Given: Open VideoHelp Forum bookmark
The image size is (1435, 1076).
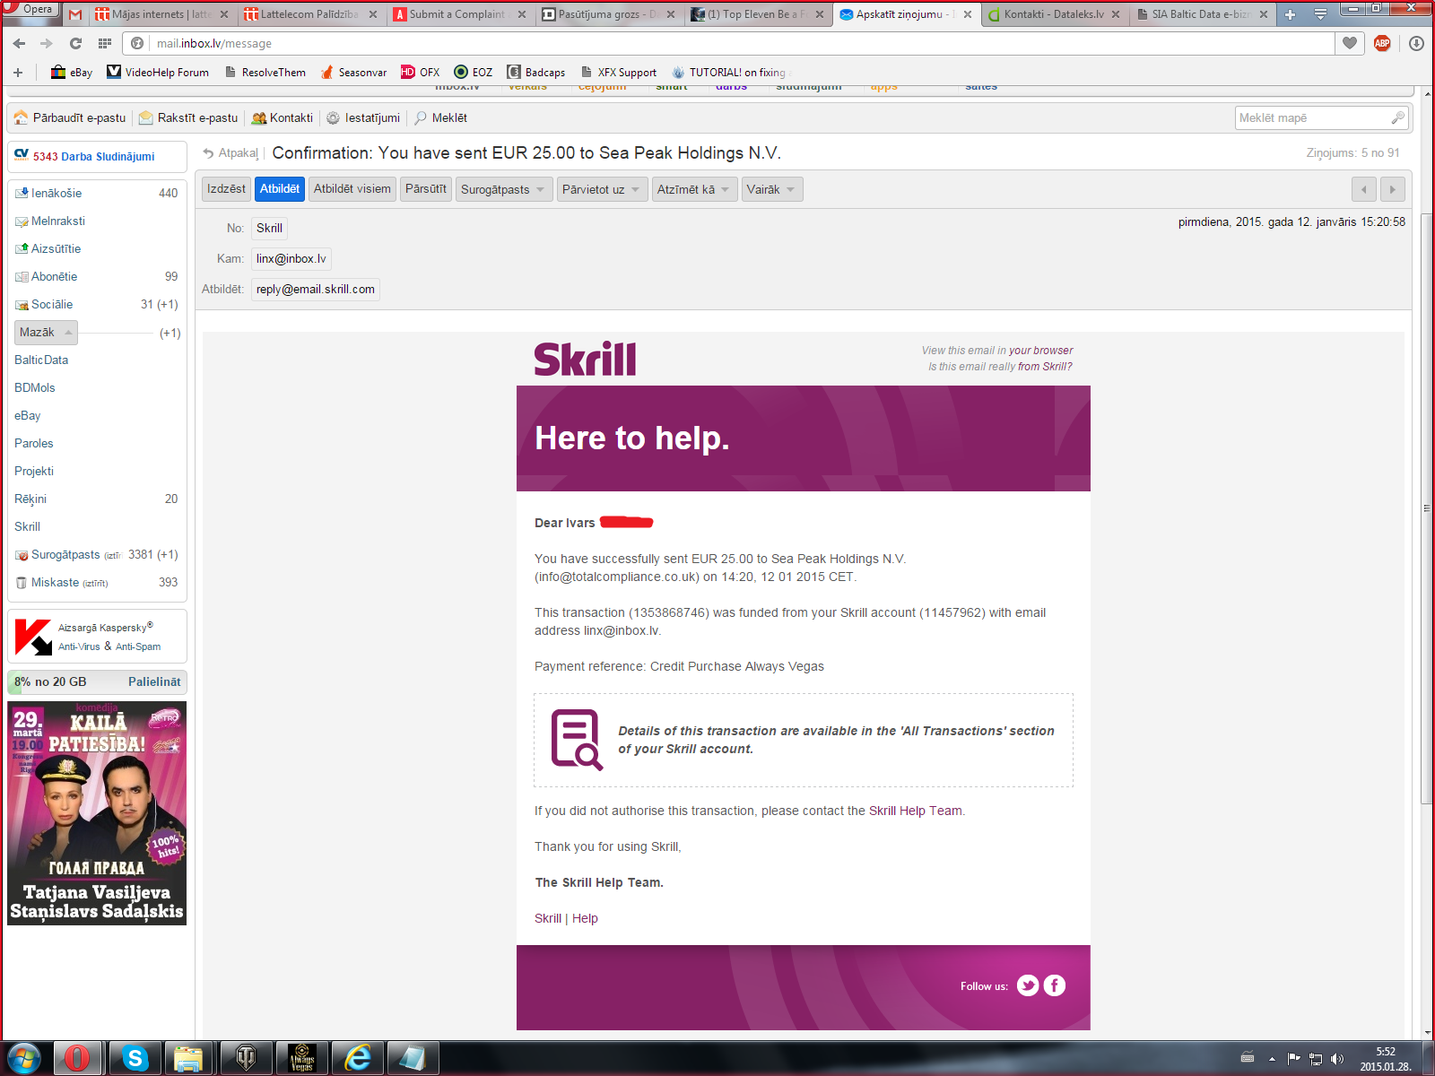Looking at the screenshot, I should (x=158, y=72).
